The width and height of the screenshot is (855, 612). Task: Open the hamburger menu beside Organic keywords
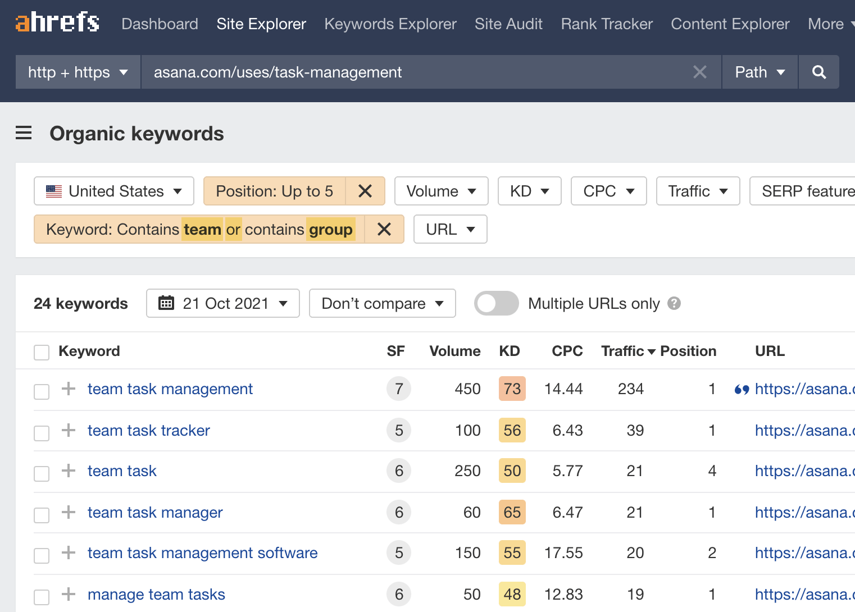click(x=24, y=133)
